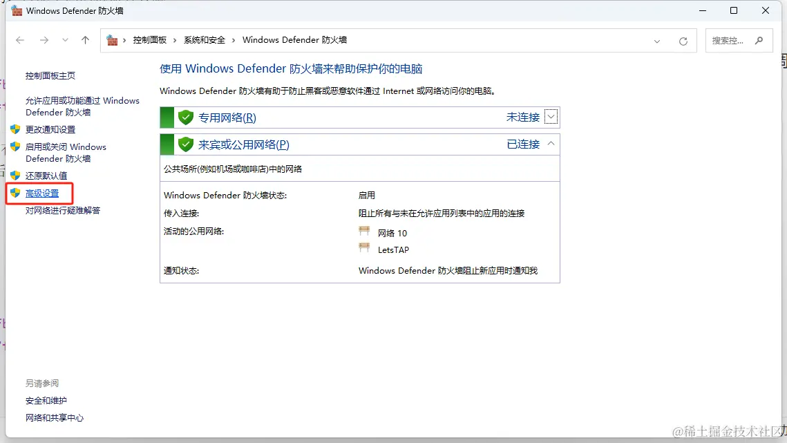
Task: Click the 已连接 status text
Action: click(523, 144)
